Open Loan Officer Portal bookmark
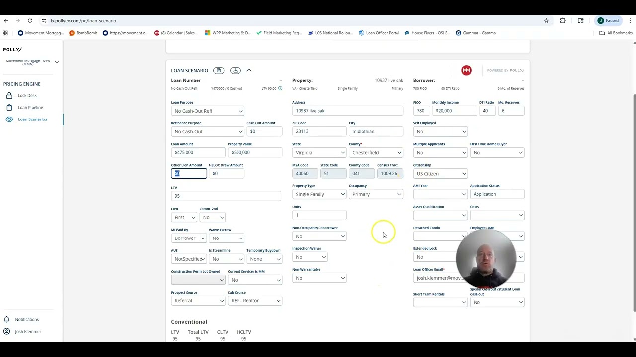636x357 pixels. pyautogui.click(x=379, y=33)
